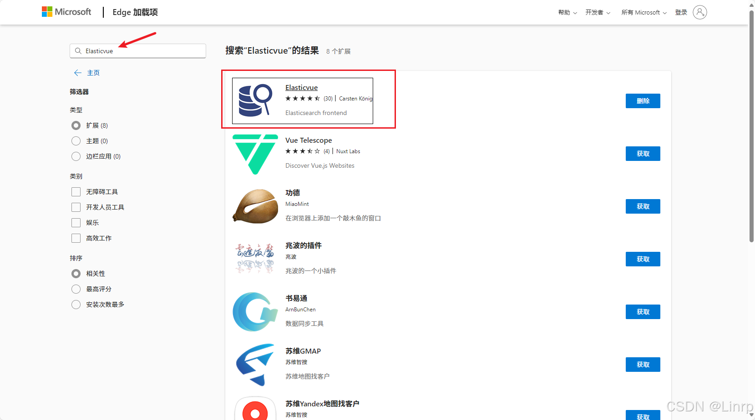755x420 pixels.
Task: Check the 高效工作 category
Action: point(76,238)
